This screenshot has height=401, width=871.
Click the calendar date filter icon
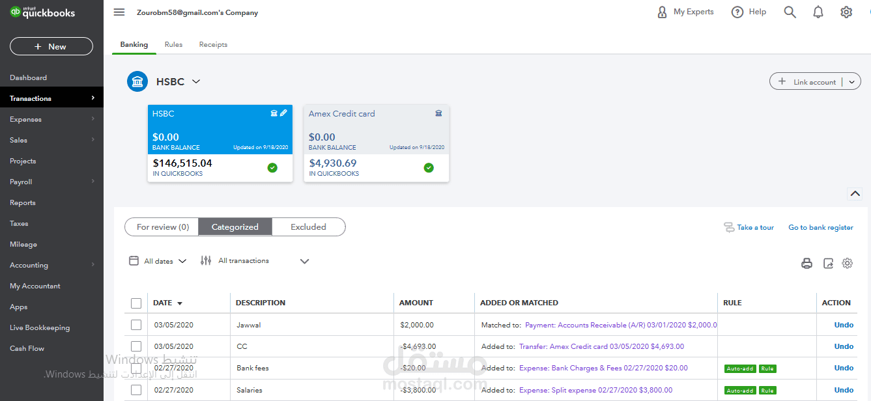134,260
